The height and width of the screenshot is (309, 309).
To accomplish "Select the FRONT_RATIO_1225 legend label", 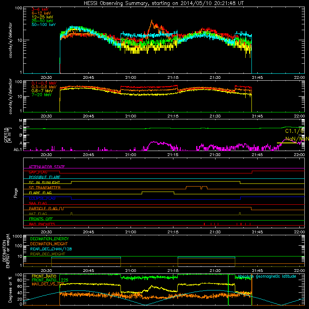I will (x=50, y=280).
